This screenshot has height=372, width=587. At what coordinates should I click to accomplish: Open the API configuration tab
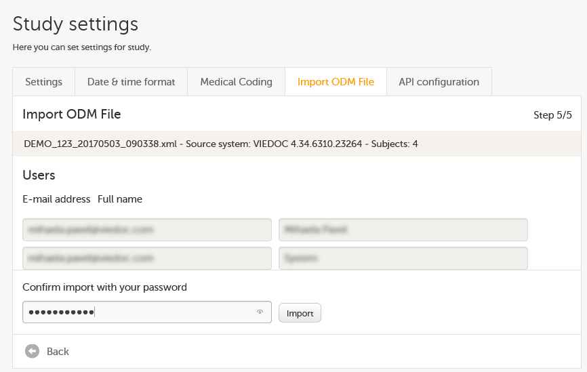[x=439, y=82]
